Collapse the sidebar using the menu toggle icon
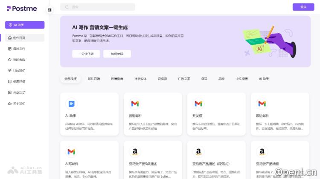 pyautogui.click(x=50, y=10)
